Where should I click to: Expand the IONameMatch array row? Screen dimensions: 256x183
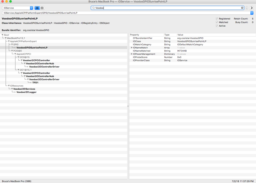(x=132, y=48)
